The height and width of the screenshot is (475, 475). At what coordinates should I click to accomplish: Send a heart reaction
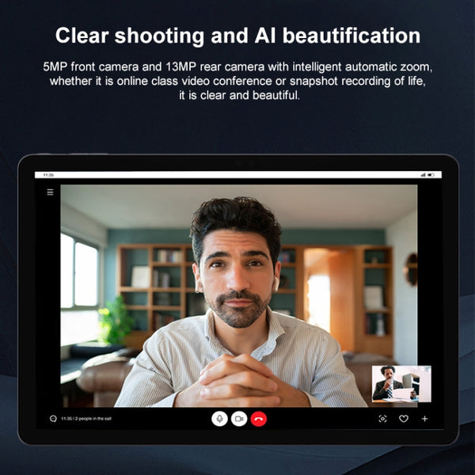point(403,419)
